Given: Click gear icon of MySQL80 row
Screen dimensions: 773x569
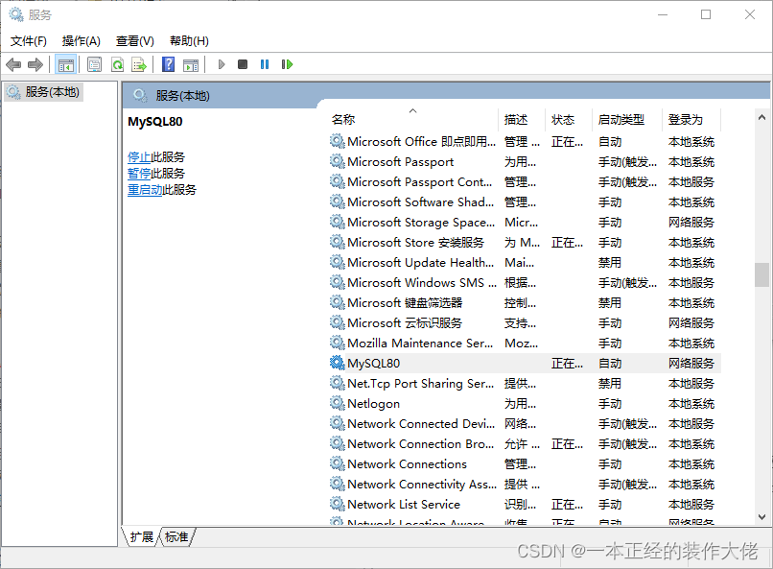Looking at the screenshot, I should [x=338, y=363].
